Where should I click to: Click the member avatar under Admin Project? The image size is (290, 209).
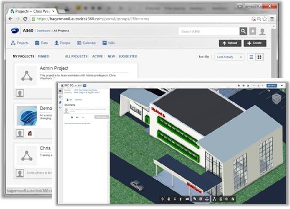(x=20, y=94)
